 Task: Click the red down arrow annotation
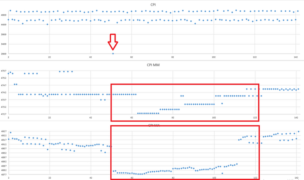coord(113,42)
